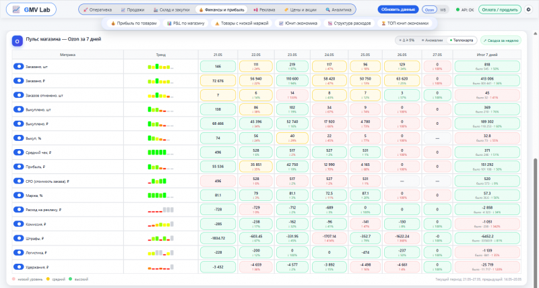Click the 21.05 date column header
The width and height of the screenshot is (539, 288).
[218, 55]
